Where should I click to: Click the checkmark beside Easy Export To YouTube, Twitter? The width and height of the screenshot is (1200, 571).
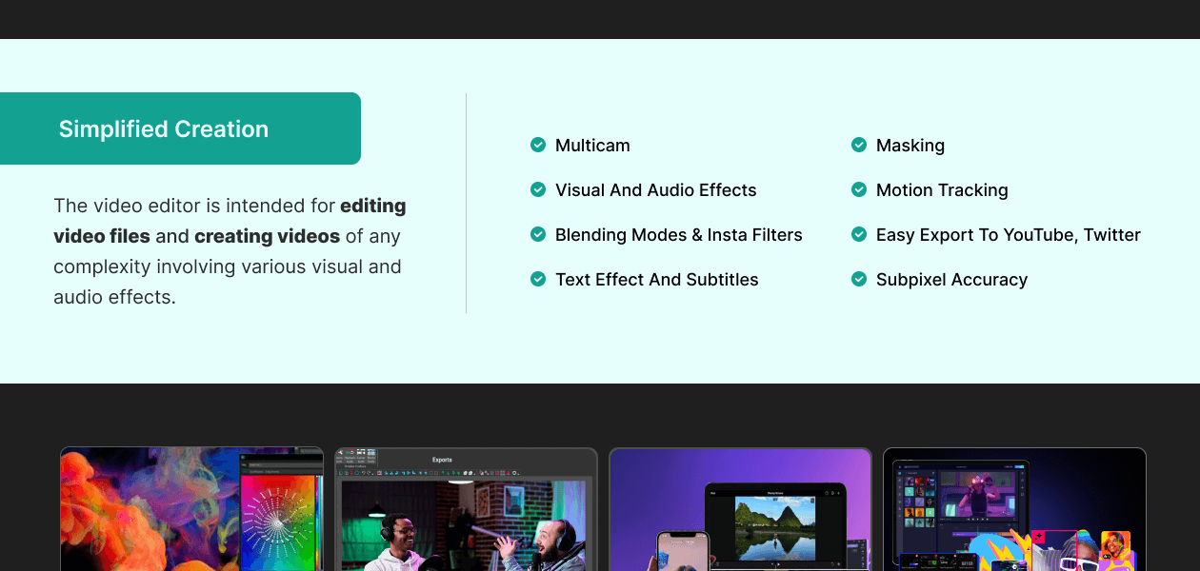point(859,234)
